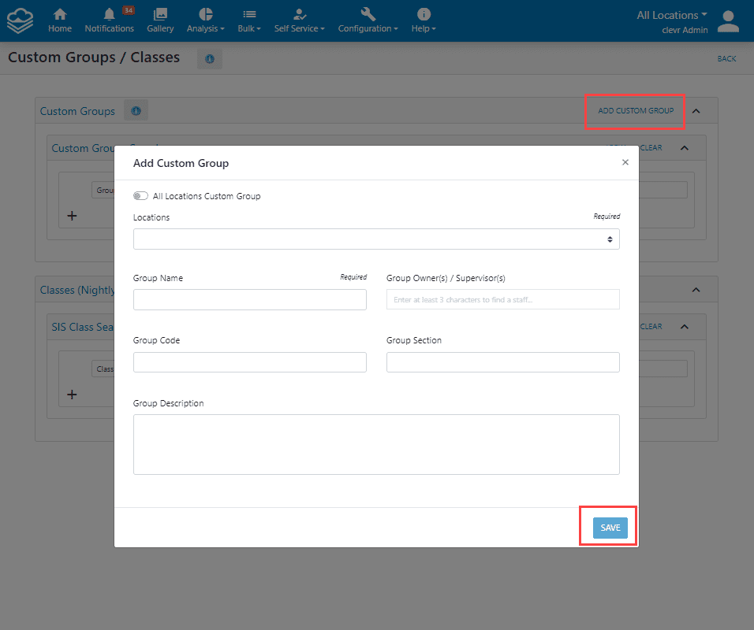The height and width of the screenshot is (630, 754).
Task: Focus the Group Name field
Action: (x=250, y=299)
